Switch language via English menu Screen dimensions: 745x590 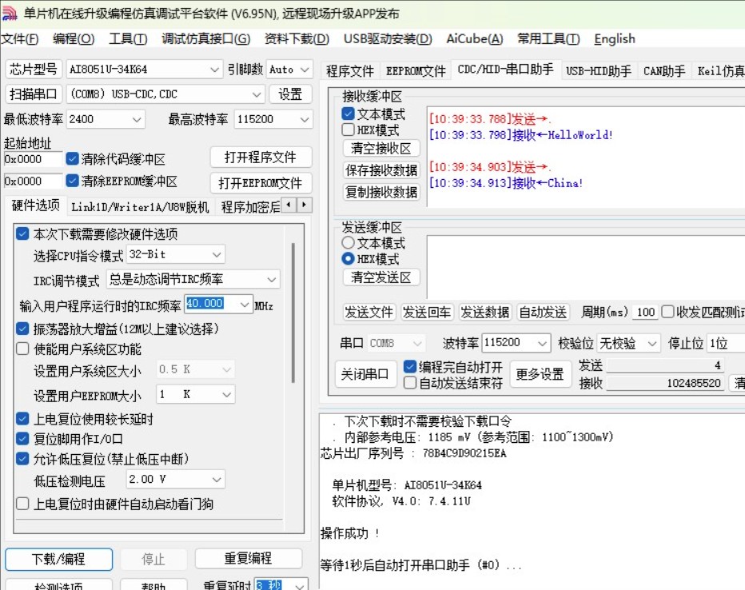click(615, 39)
